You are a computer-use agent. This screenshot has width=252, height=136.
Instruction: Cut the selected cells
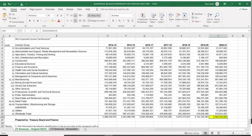coord(12,14)
